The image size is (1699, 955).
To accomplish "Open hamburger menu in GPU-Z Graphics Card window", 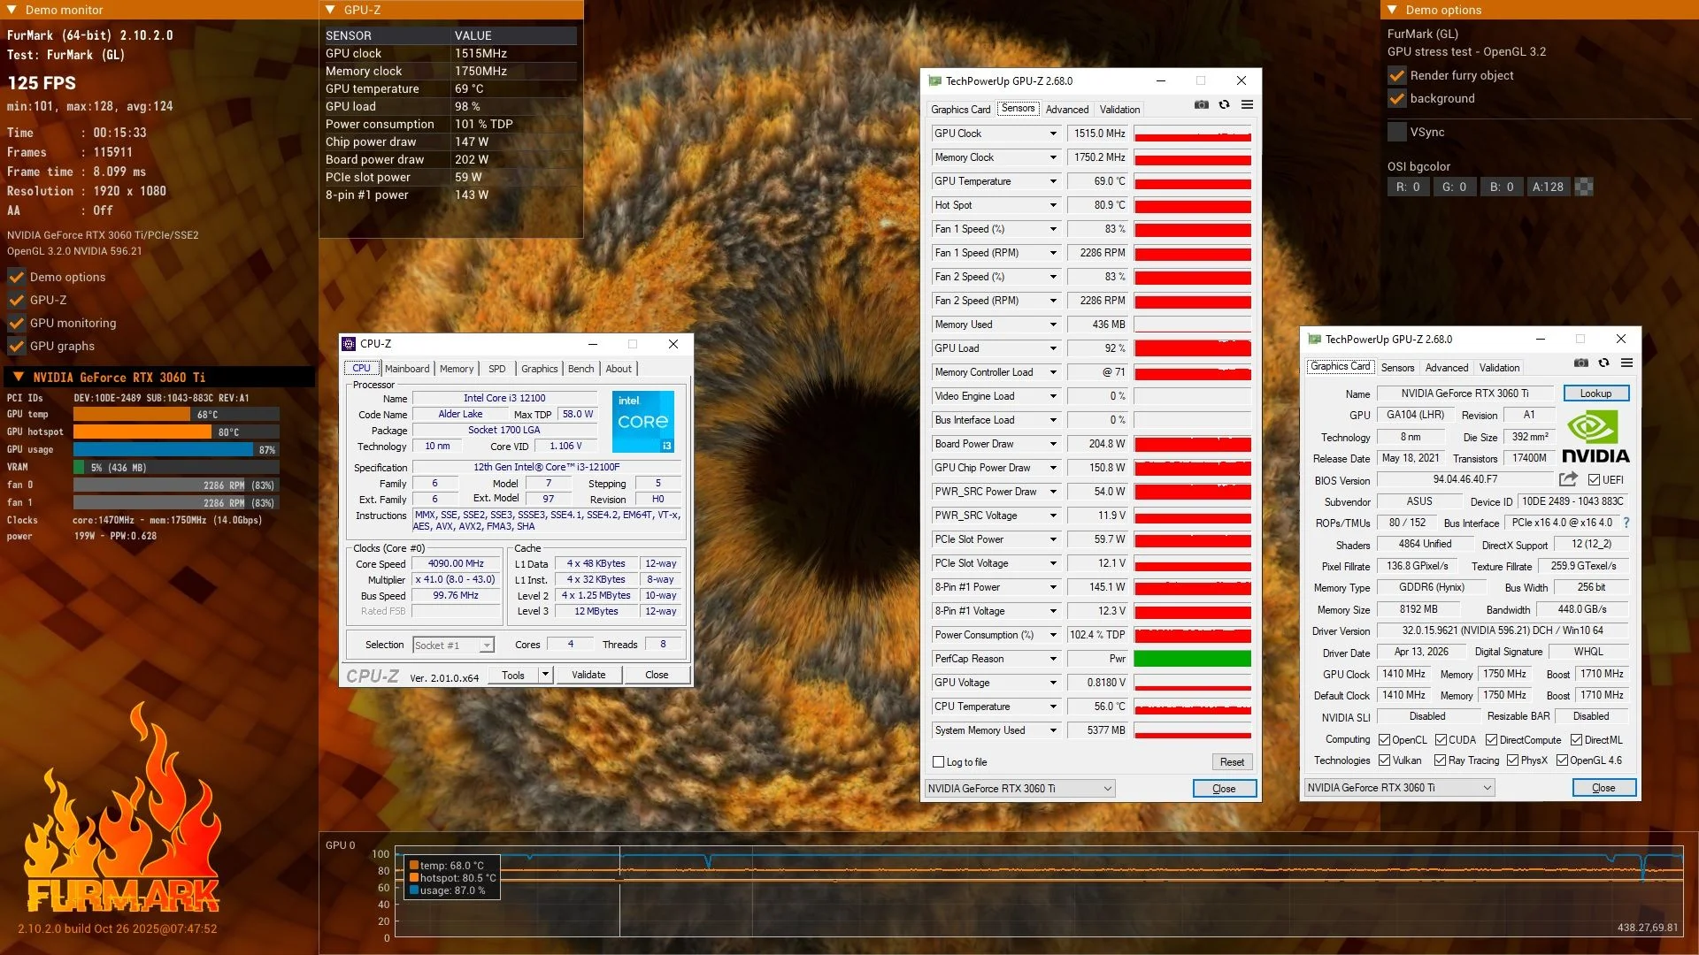I will point(1626,363).
